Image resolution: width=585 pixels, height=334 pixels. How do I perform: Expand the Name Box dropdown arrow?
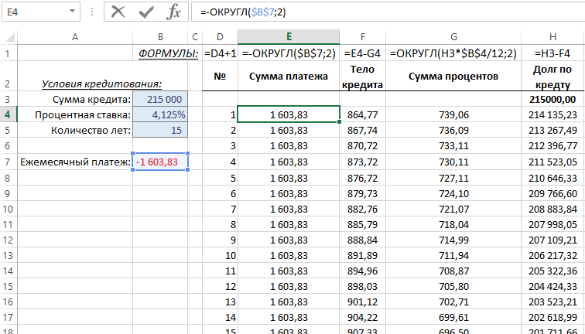(72, 12)
